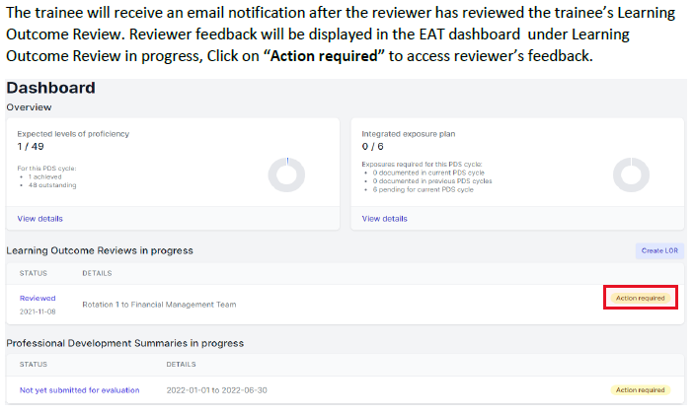
Task: Click STATUS column header in Learning Outcome Reviews
Action: pos(34,273)
